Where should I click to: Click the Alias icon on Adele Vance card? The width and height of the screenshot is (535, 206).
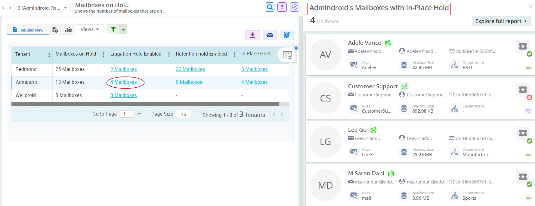(x=354, y=65)
